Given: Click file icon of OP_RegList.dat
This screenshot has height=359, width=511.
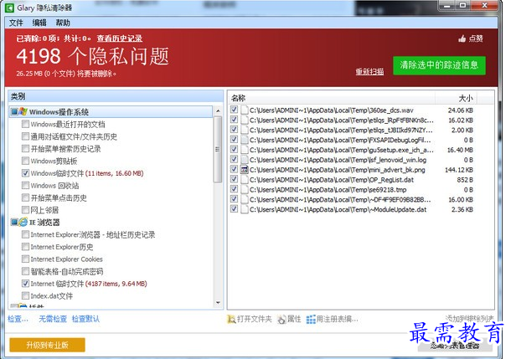Looking at the screenshot, I should [245, 180].
